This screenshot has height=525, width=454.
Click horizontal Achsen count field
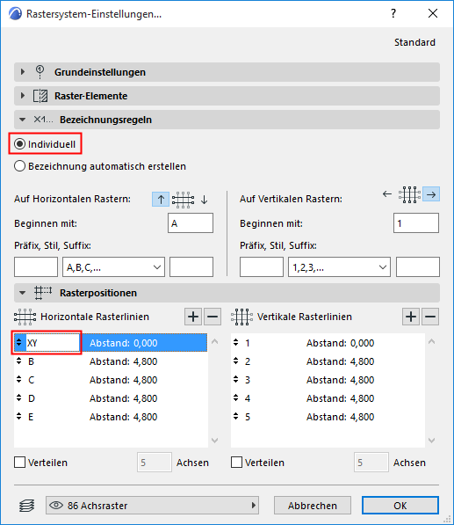coord(155,463)
